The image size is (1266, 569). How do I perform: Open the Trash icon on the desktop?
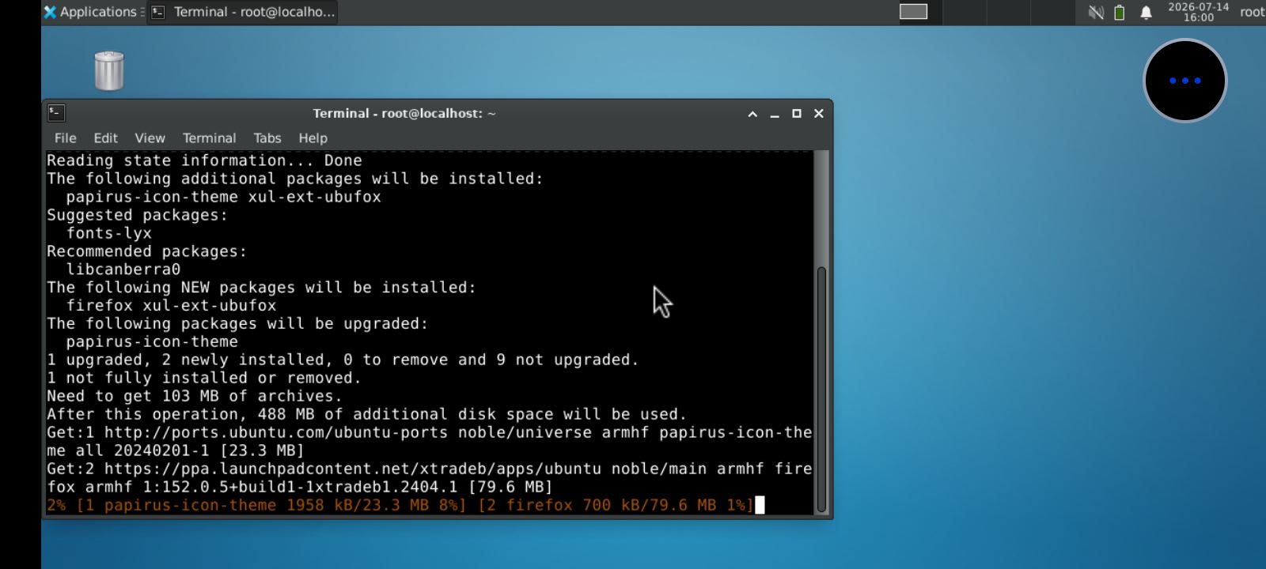coord(109,70)
